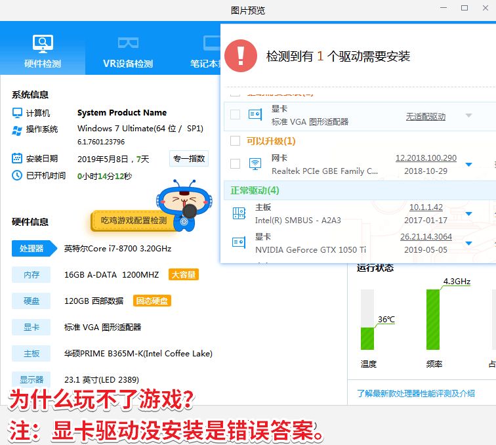This screenshot has height=445, width=496.
Task: Open the version dropdown for Realtek network card
Action: click(469, 164)
